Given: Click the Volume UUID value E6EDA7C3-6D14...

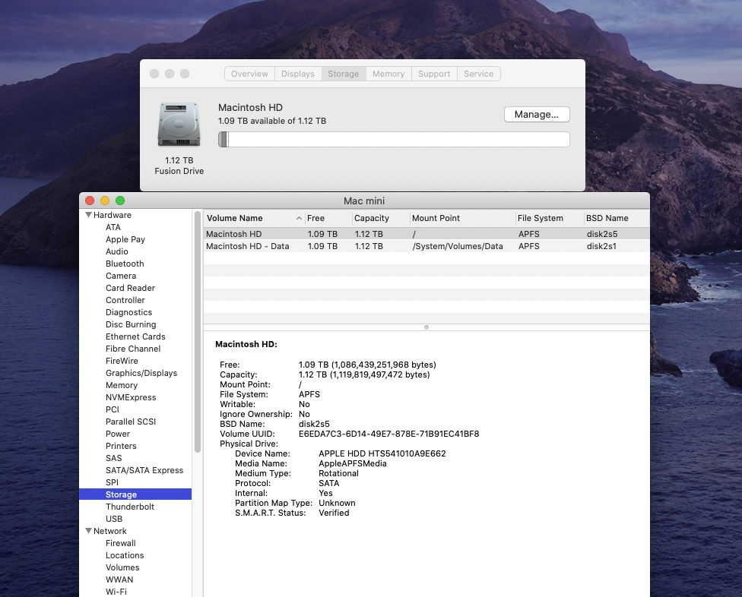Looking at the screenshot, I should point(389,434).
